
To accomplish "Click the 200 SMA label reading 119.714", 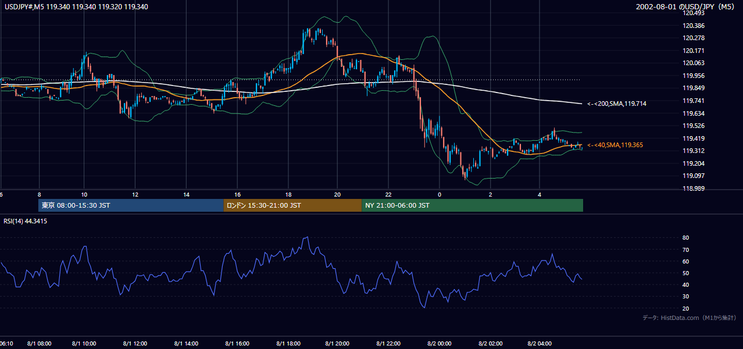I will pyautogui.click(x=617, y=104).
